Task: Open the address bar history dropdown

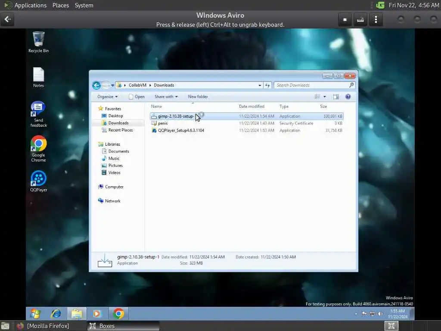Action: coord(260,85)
